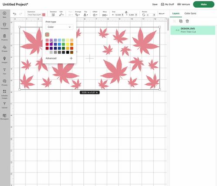Choose the white color swatch
Viewport: 217px width, 186px height.
pos(47,52)
